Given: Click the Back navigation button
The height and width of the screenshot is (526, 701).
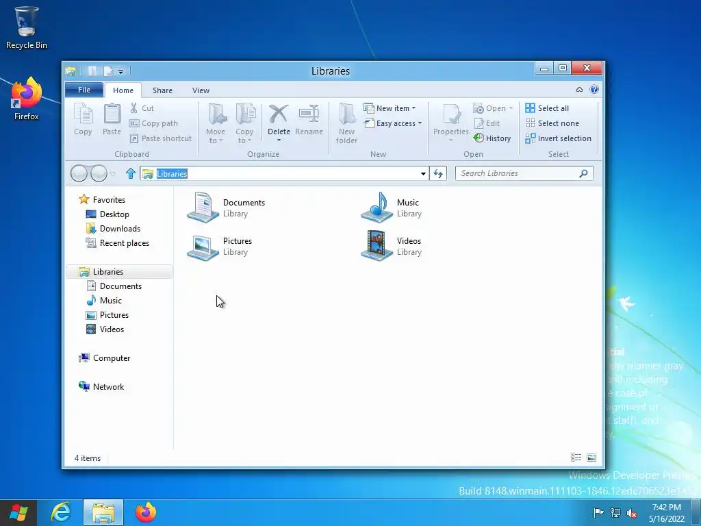Looking at the screenshot, I should pos(79,173).
